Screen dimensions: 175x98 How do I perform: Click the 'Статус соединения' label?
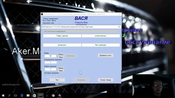click(x=50, y=19)
